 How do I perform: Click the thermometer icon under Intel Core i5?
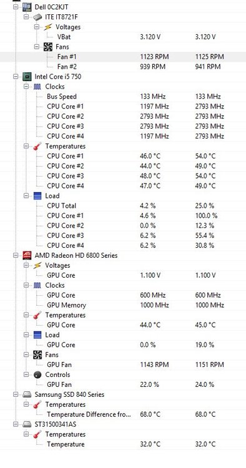[x=37, y=146]
